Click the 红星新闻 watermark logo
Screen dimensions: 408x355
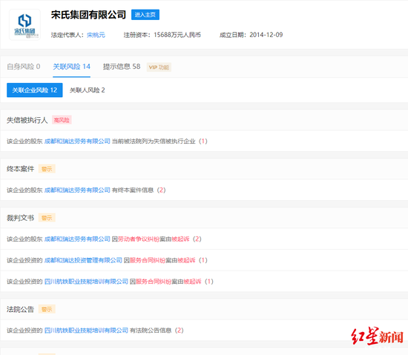coord(377,336)
